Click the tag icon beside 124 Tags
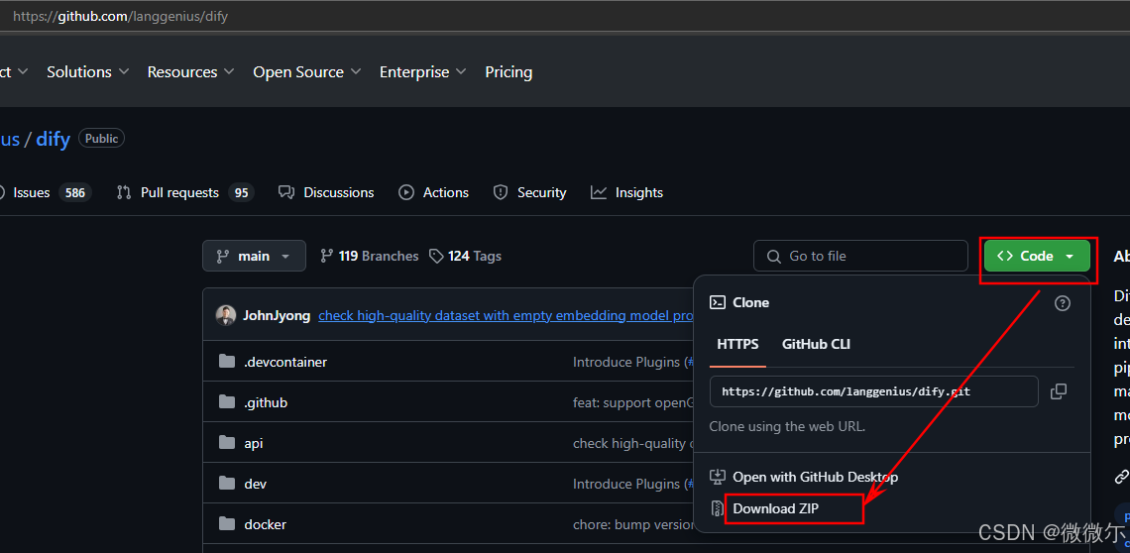Screen dimensions: 1130x553 click(x=436, y=256)
